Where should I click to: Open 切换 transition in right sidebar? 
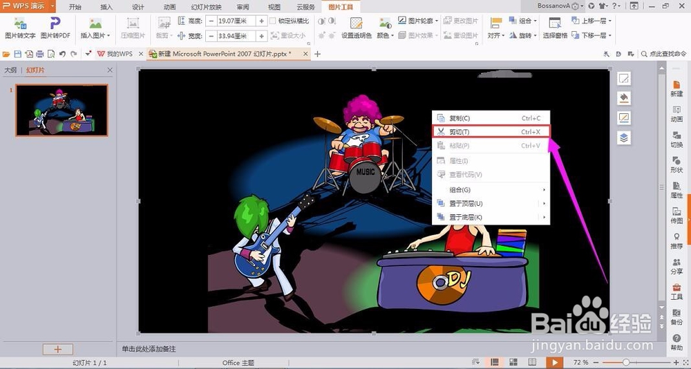[x=676, y=139]
